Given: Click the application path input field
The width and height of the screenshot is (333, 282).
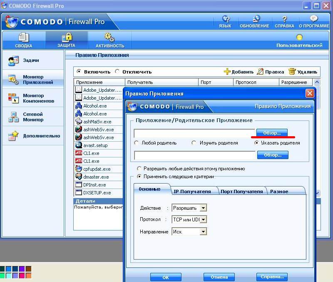Looking at the screenshot, I should (x=194, y=133).
